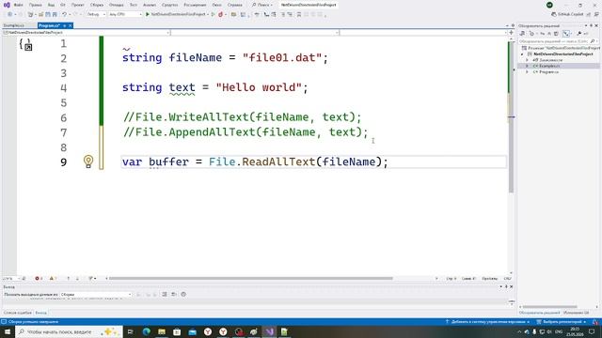The height and width of the screenshot is (338, 602).
Task: Open the zoom percentage dropdown
Action: point(11,278)
